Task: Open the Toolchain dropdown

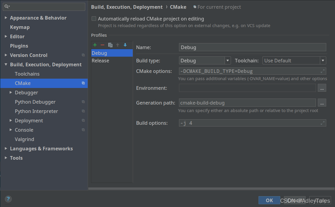Action: 323,61
